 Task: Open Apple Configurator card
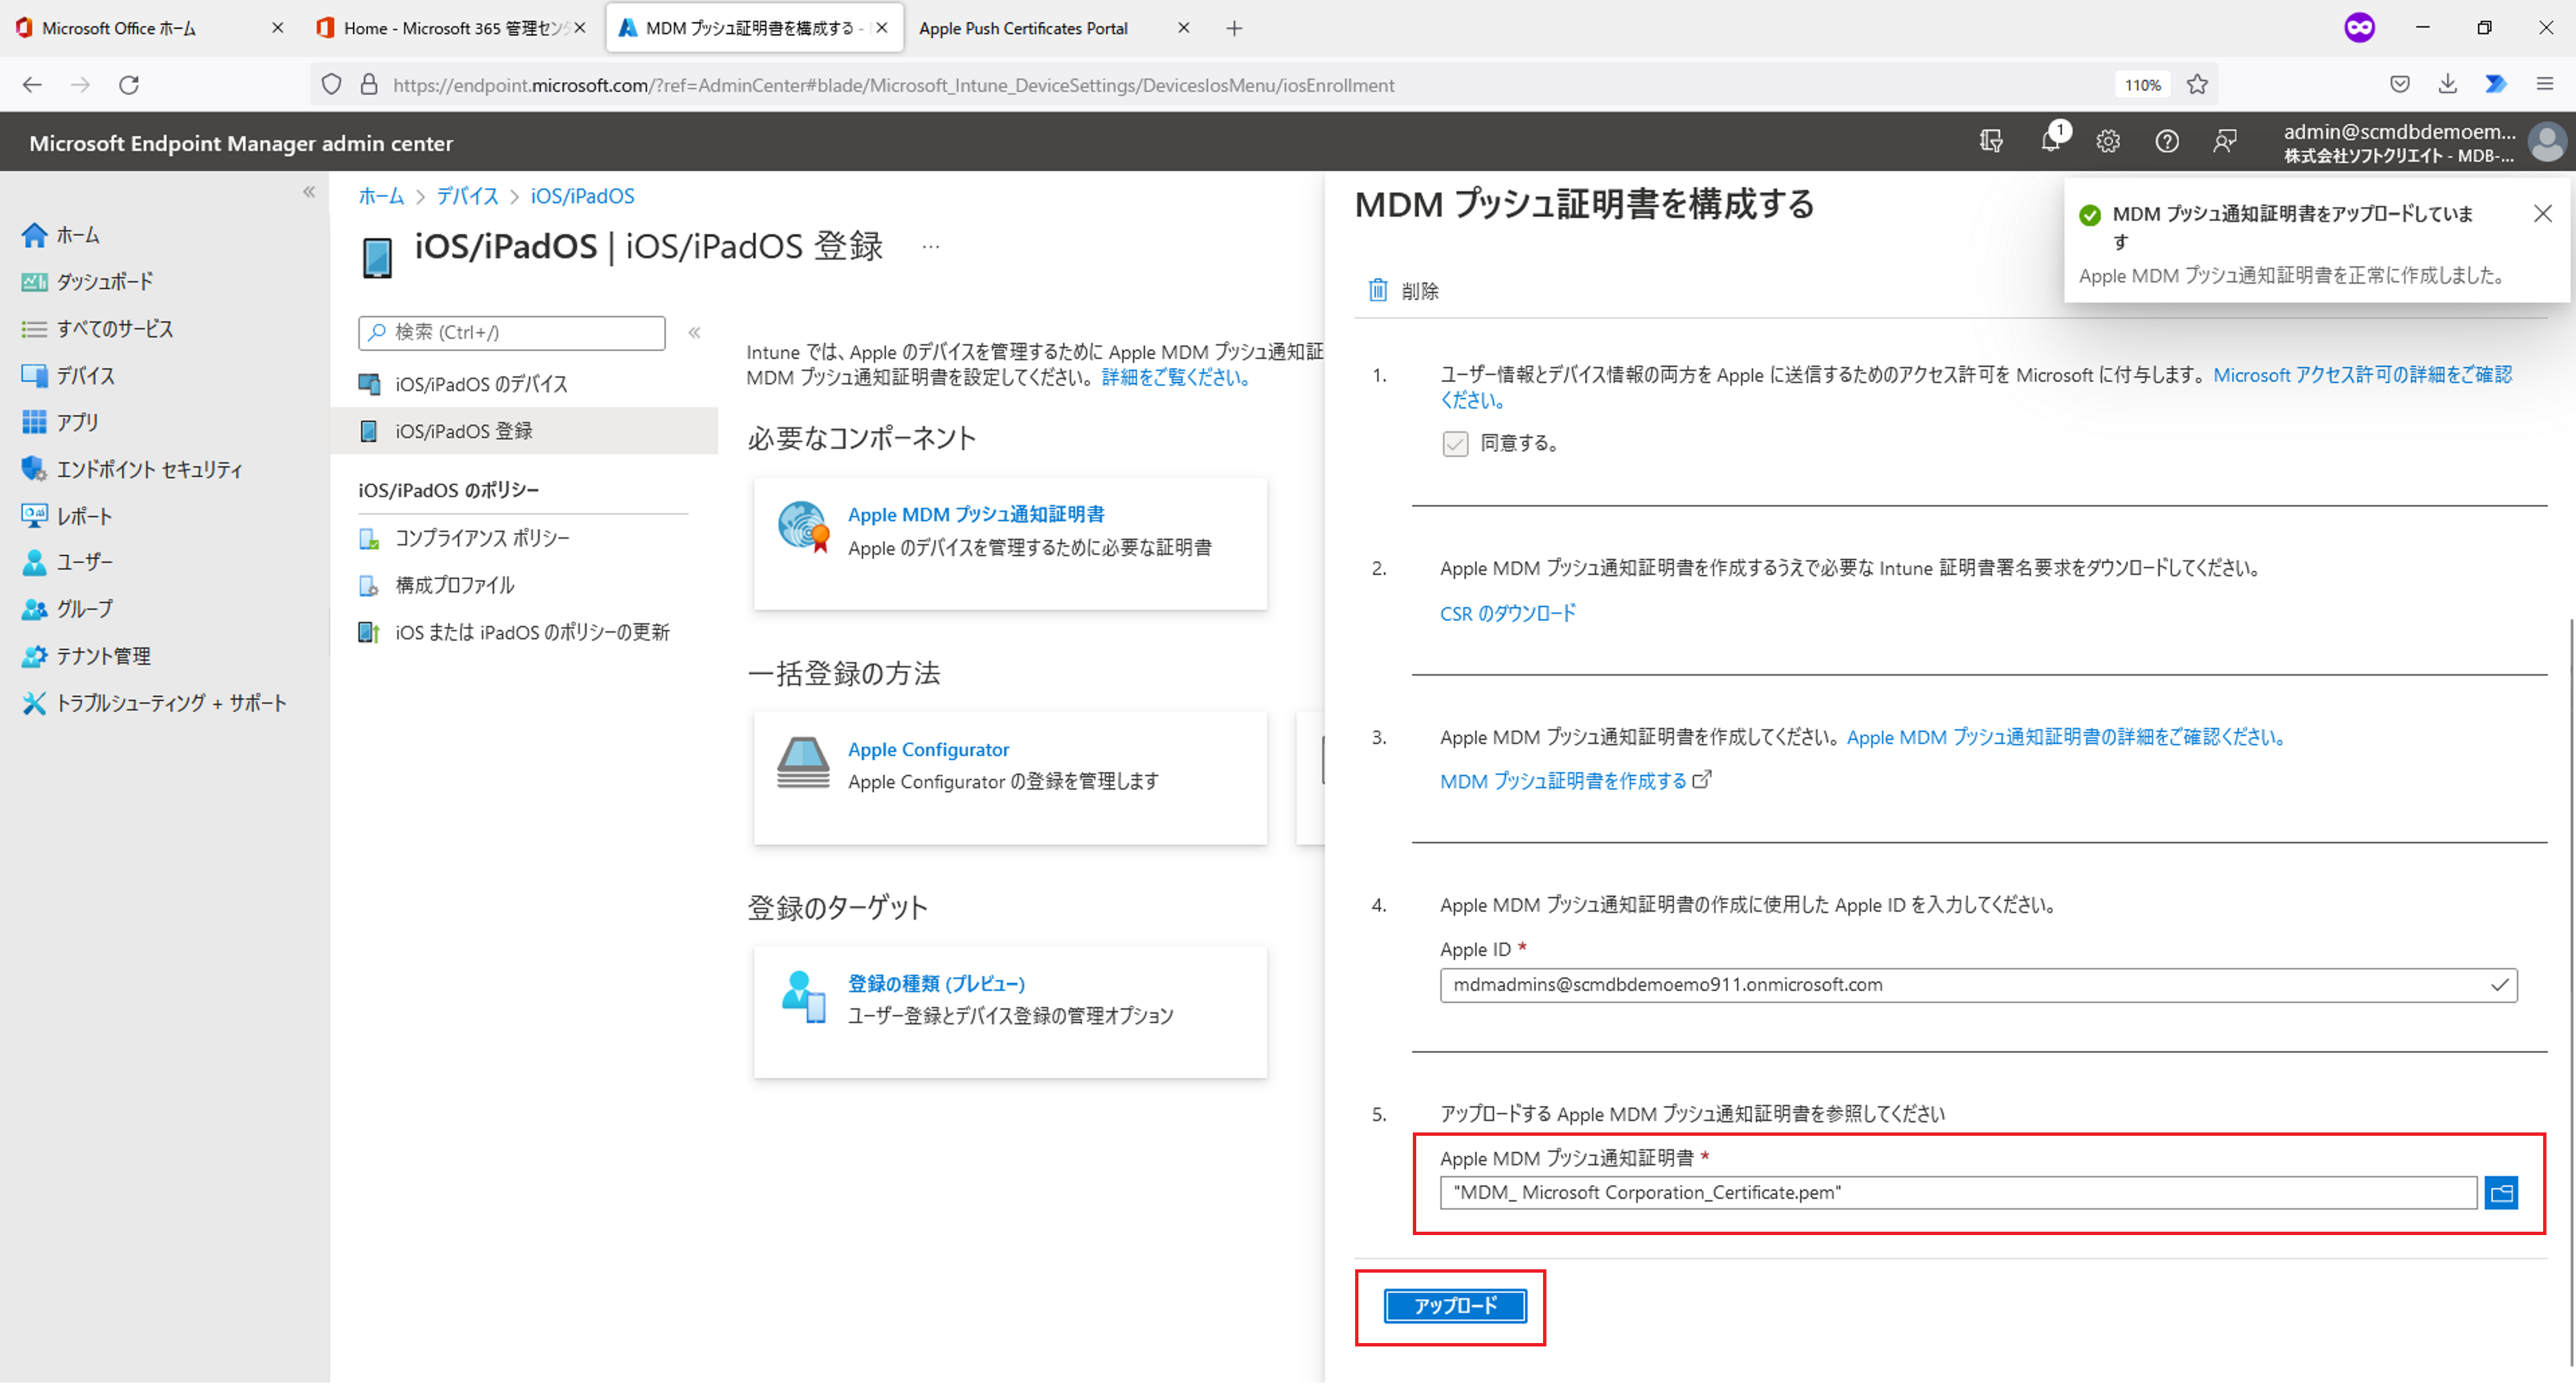1010,778
